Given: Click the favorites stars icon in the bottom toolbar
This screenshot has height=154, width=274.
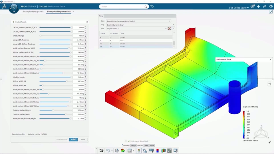Looking at the screenshot, I should (145, 151).
